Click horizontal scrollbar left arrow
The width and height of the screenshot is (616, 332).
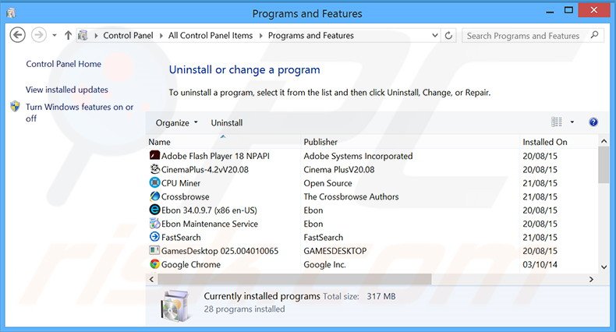point(151,280)
